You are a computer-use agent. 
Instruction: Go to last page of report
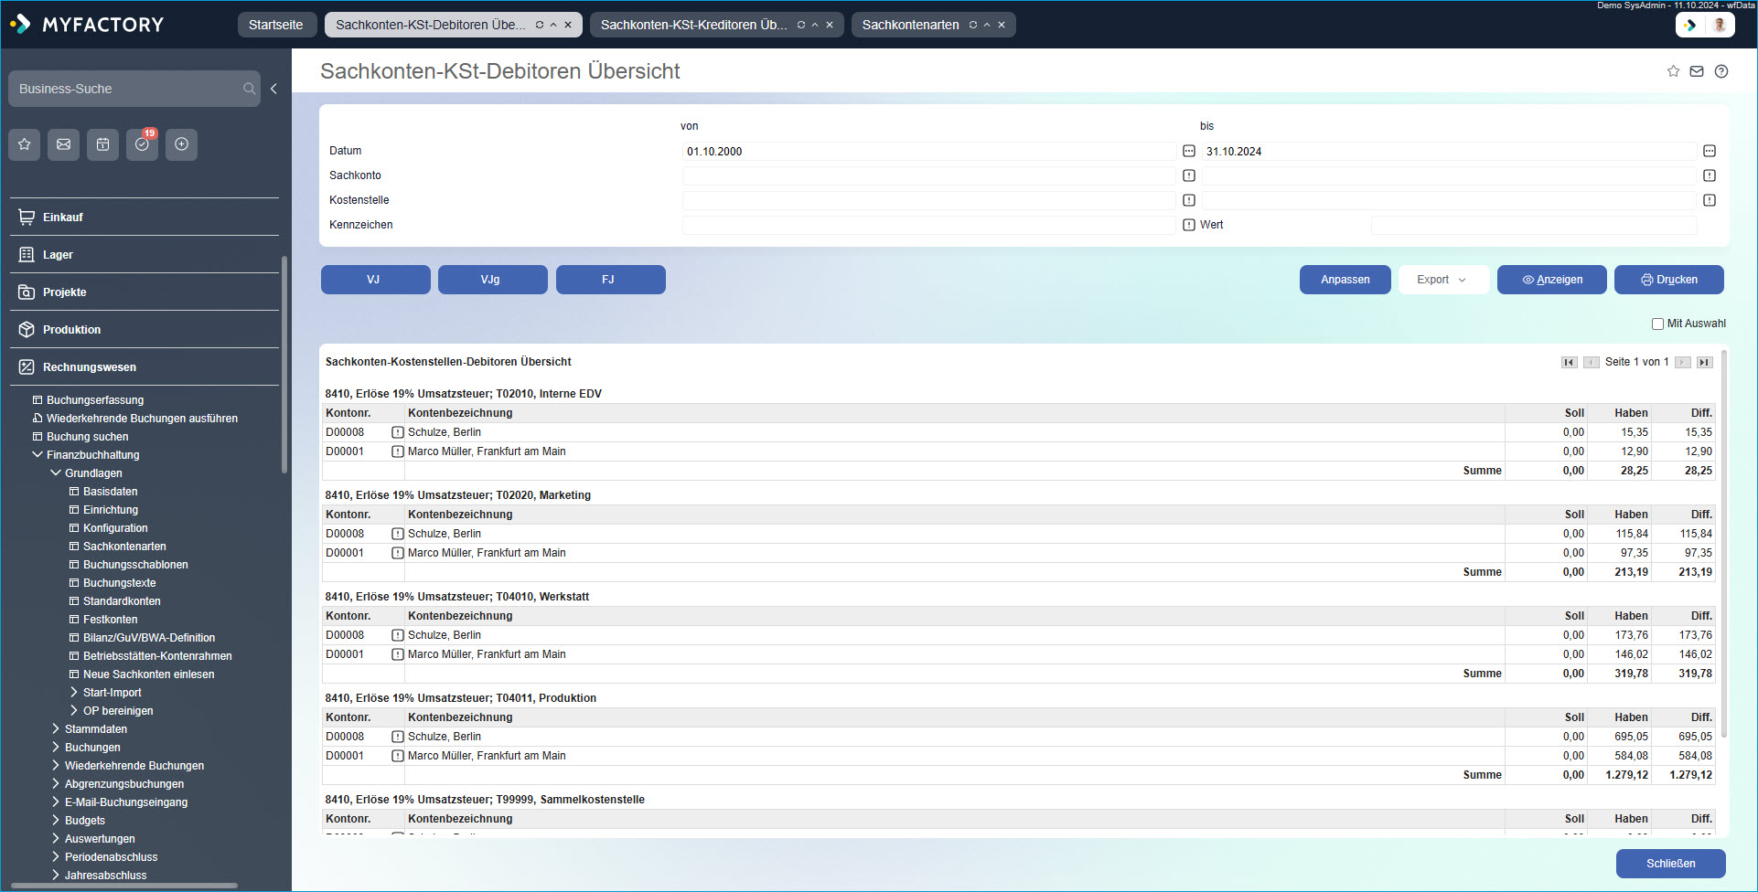point(1705,362)
